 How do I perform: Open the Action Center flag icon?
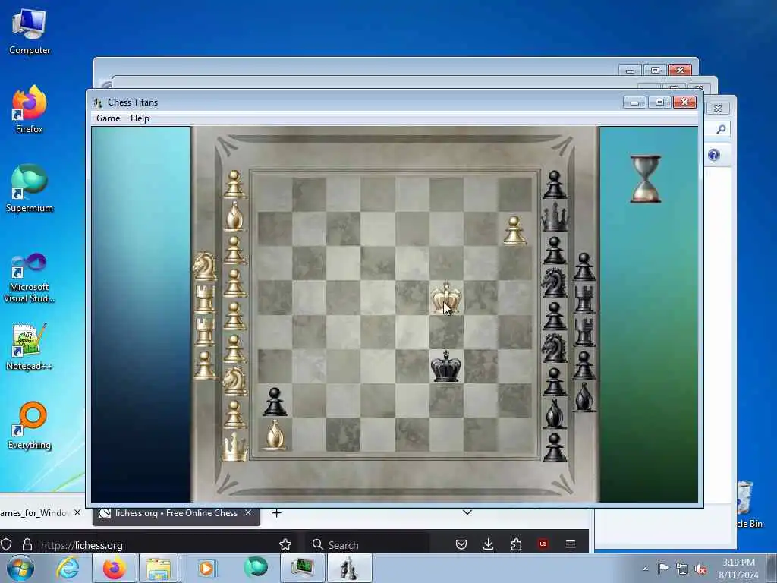click(x=663, y=568)
